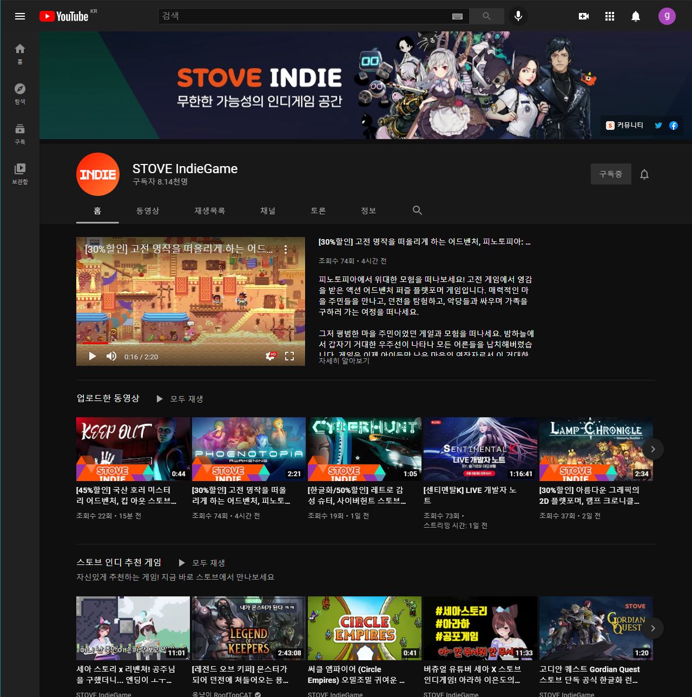This screenshot has width=692, height=697.
Task: Show next uploaded videos with right arrow
Action: point(653,449)
